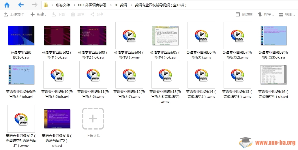This screenshot has width=298, height=150.
Task: Expand chevron after breadcrumb folder icon
Action: point(52,5)
